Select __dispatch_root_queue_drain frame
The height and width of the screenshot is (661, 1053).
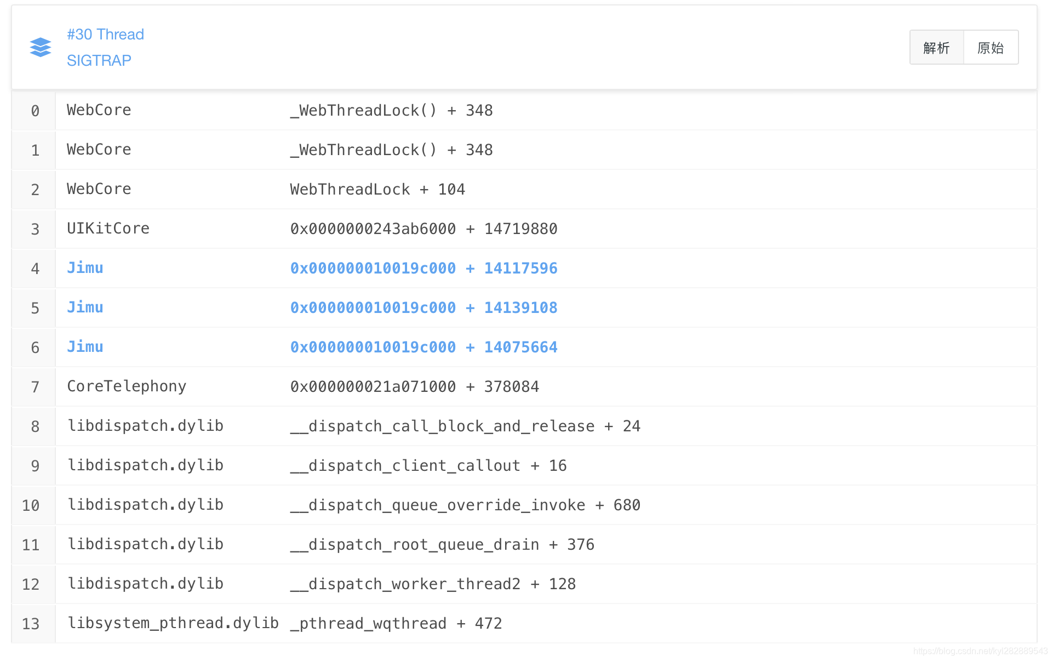[442, 544]
